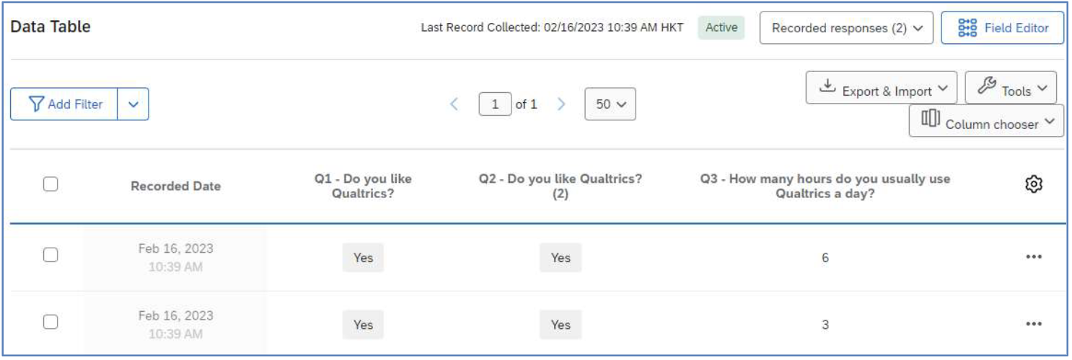
Task: Sort by Recorded Date column header
Action: pyautogui.click(x=176, y=186)
